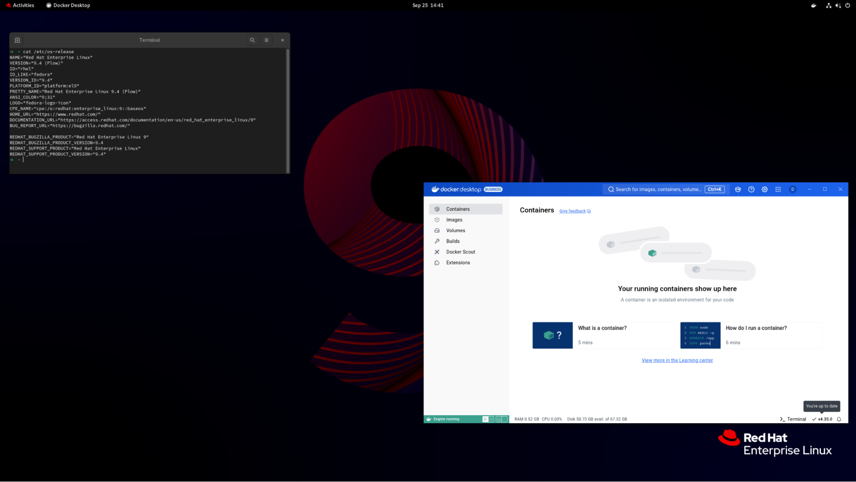Open the apps grid menu in titlebar

pyautogui.click(x=778, y=189)
